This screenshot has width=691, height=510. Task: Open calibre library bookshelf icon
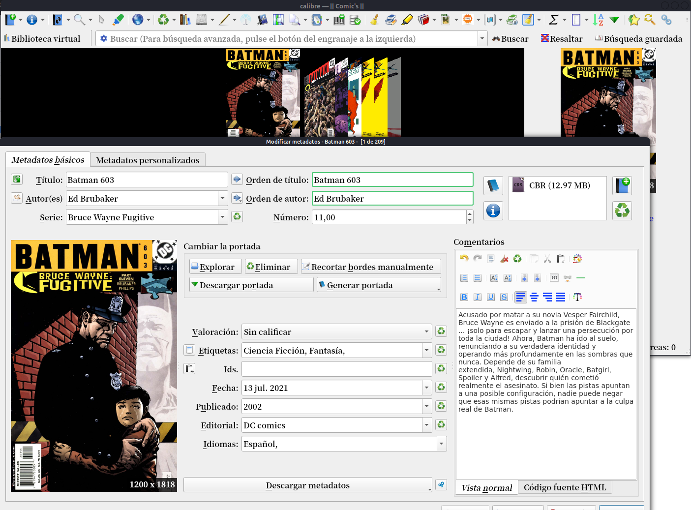(x=185, y=20)
